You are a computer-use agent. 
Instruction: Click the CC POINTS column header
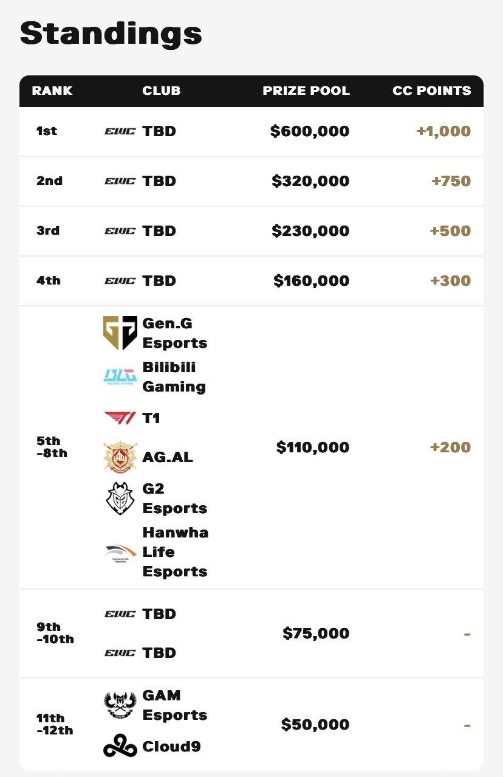click(x=432, y=91)
